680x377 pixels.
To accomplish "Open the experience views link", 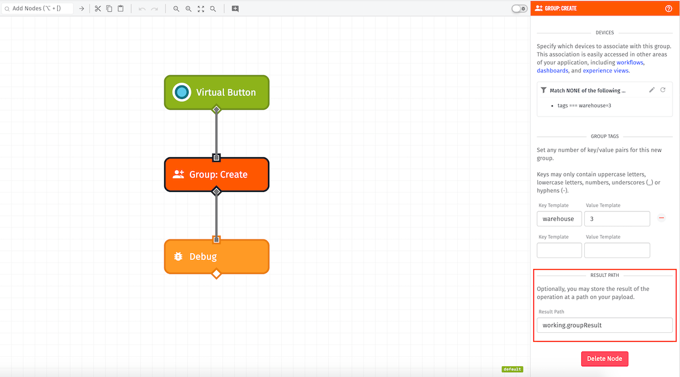I will (606, 71).
